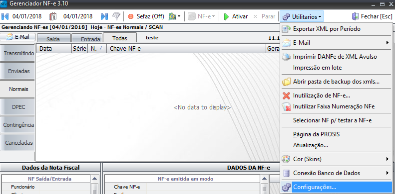
Task: Select the DPEC side tab
Action: pyautogui.click(x=17, y=107)
